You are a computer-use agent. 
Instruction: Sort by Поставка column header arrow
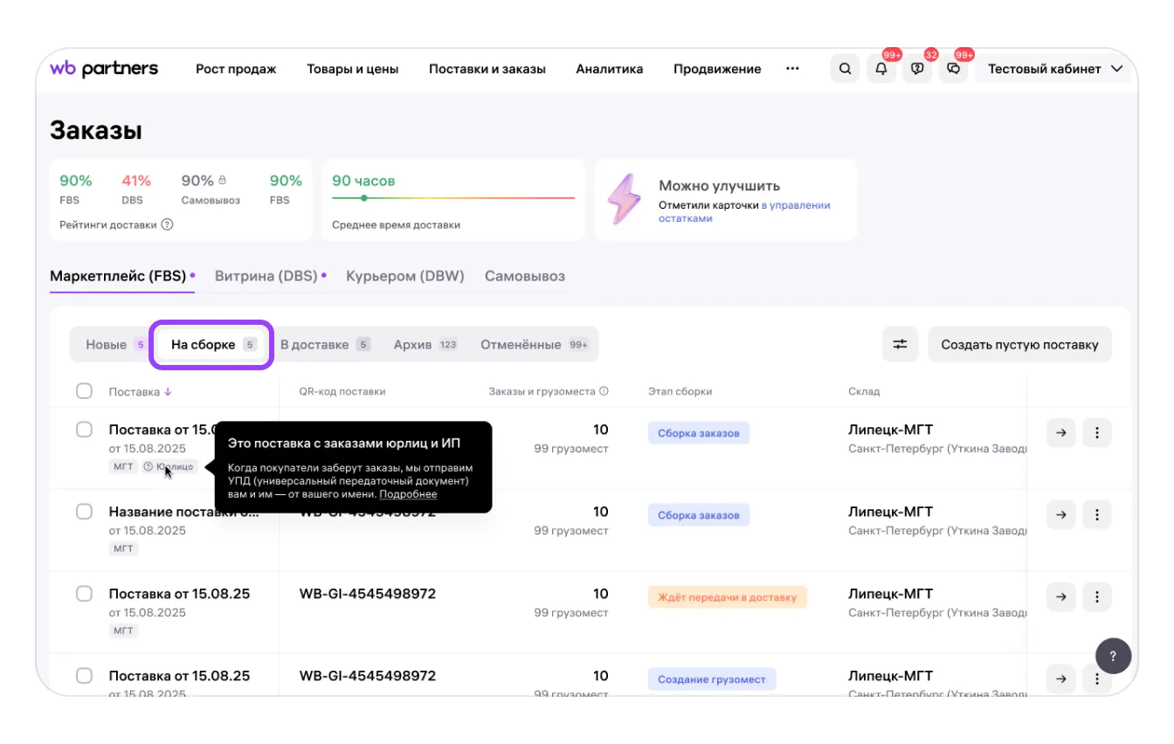[168, 392]
